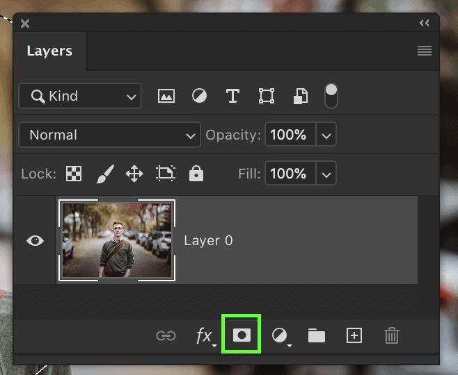This screenshot has width=458, height=375.
Task: Click the Link layers icon
Action: point(166,336)
